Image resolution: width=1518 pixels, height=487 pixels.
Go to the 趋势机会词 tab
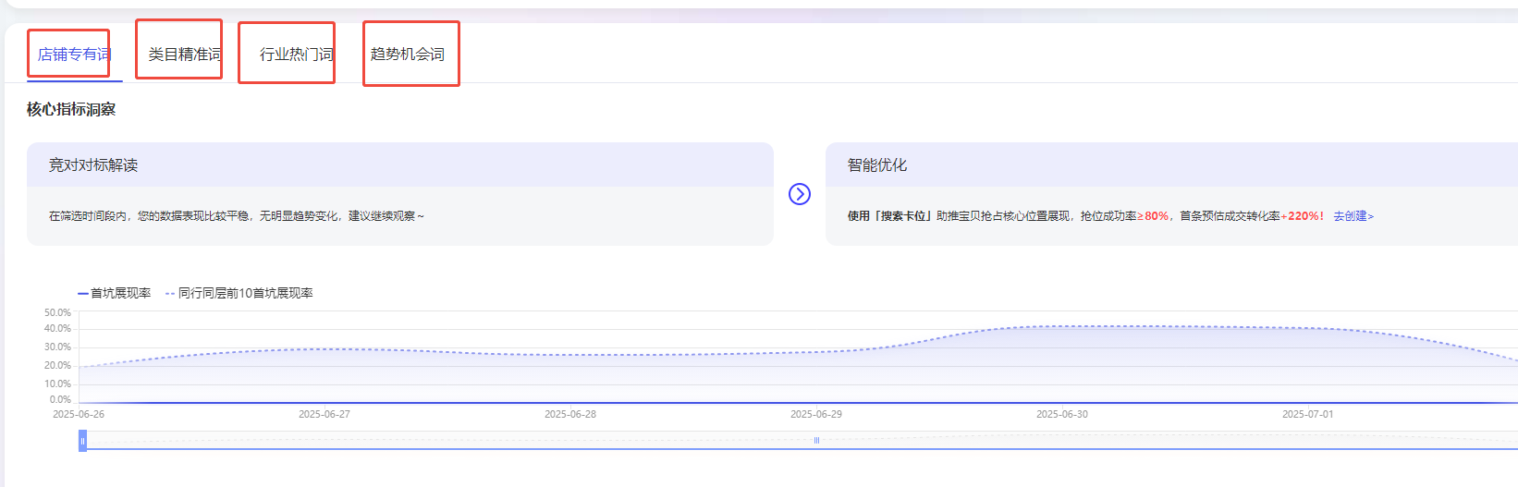408,55
